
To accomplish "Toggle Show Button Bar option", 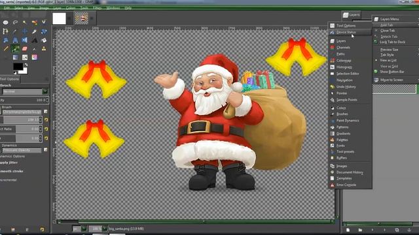I will click(x=392, y=72).
